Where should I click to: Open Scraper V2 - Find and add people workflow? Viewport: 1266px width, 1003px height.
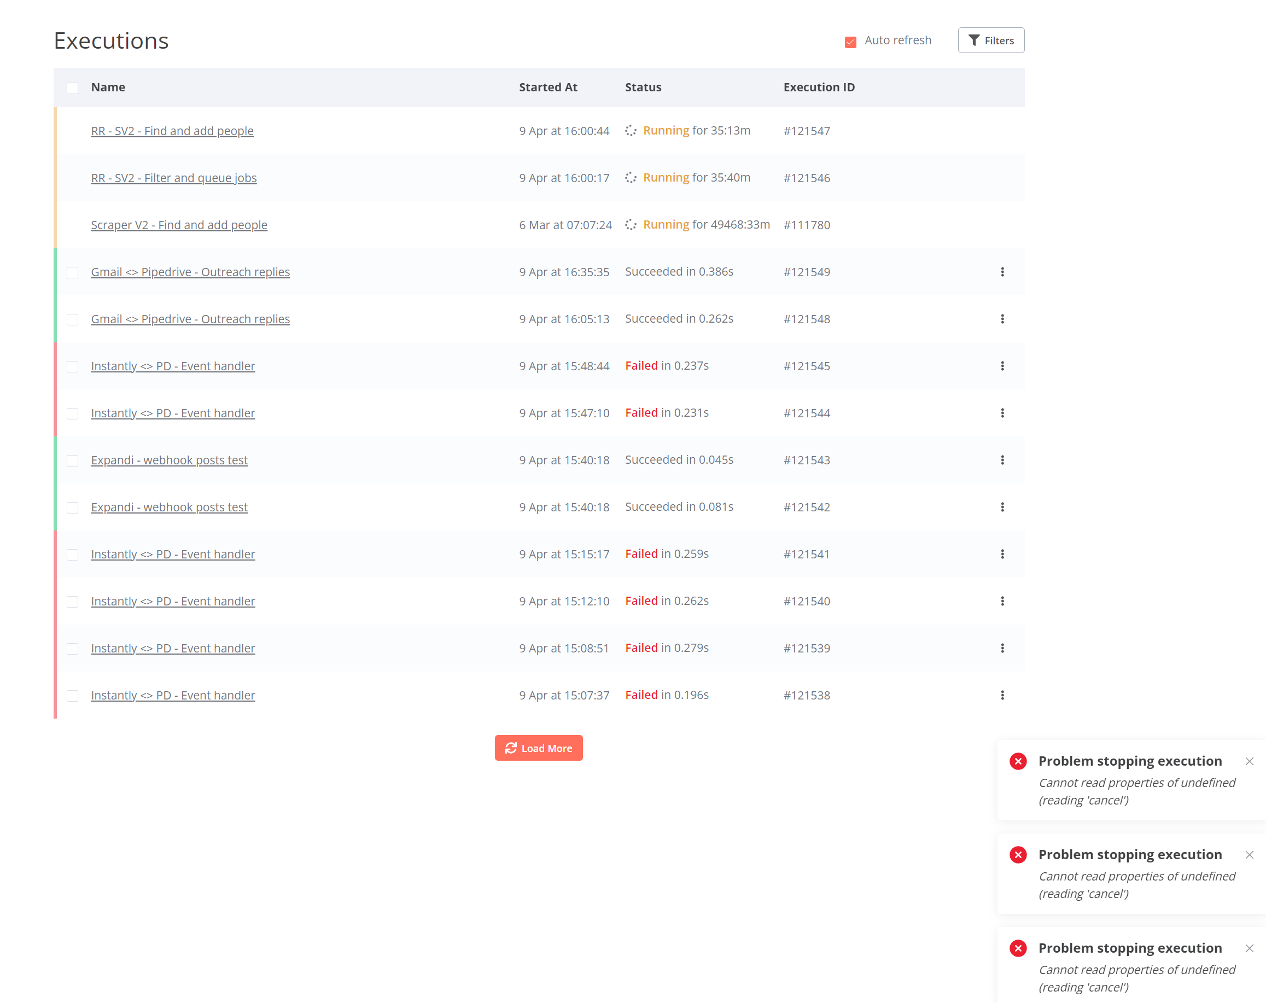pos(179,225)
